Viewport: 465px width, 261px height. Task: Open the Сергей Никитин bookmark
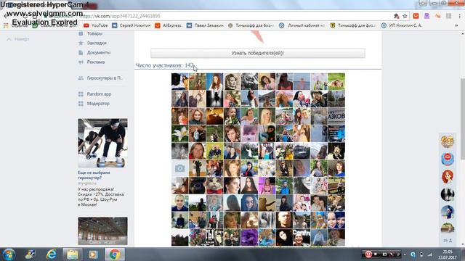tap(131, 25)
